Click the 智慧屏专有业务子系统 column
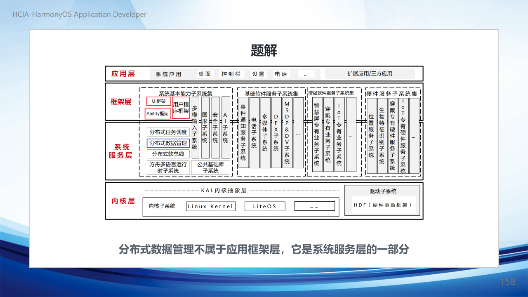Image resolution: width=528 pixels, height=297 pixels. [x=317, y=134]
